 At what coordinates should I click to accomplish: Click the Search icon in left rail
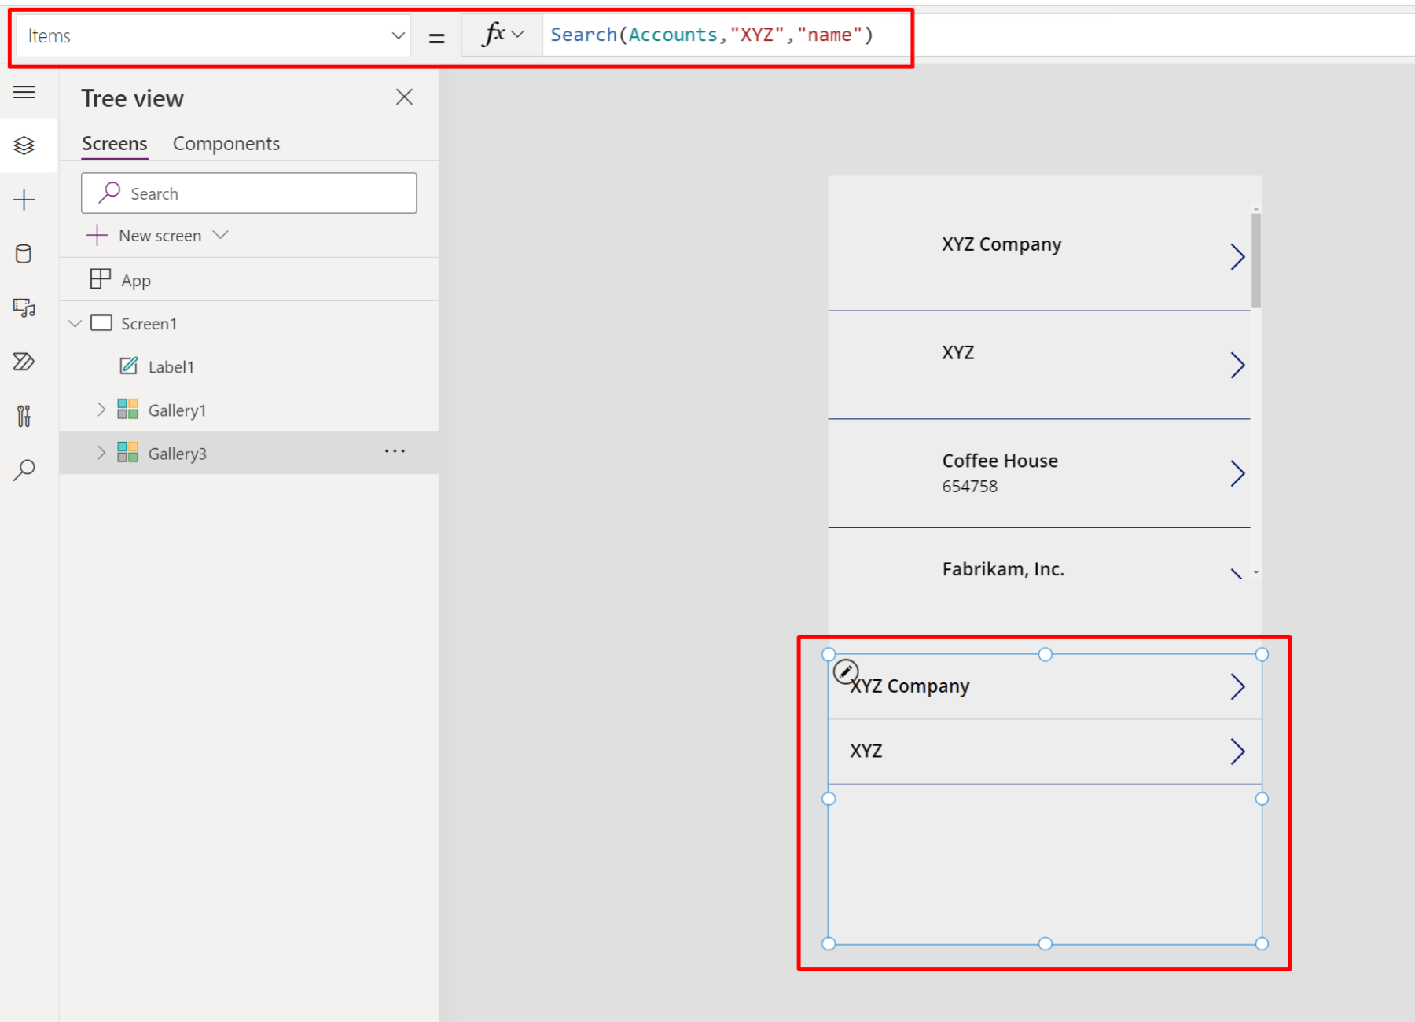pos(24,469)
